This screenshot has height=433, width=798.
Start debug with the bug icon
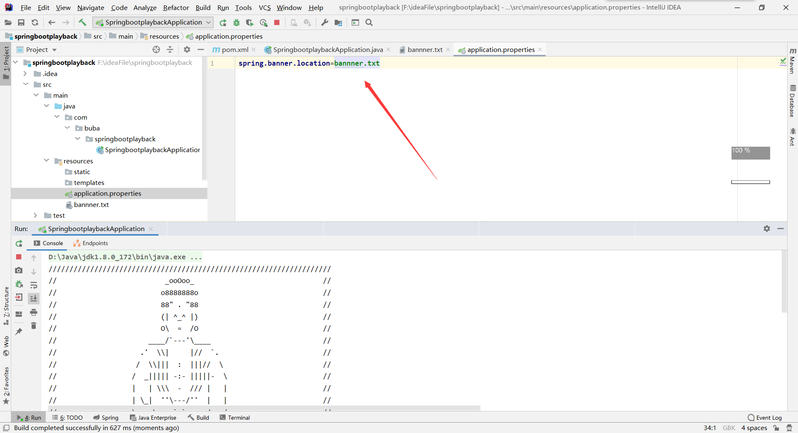[236, 22]
